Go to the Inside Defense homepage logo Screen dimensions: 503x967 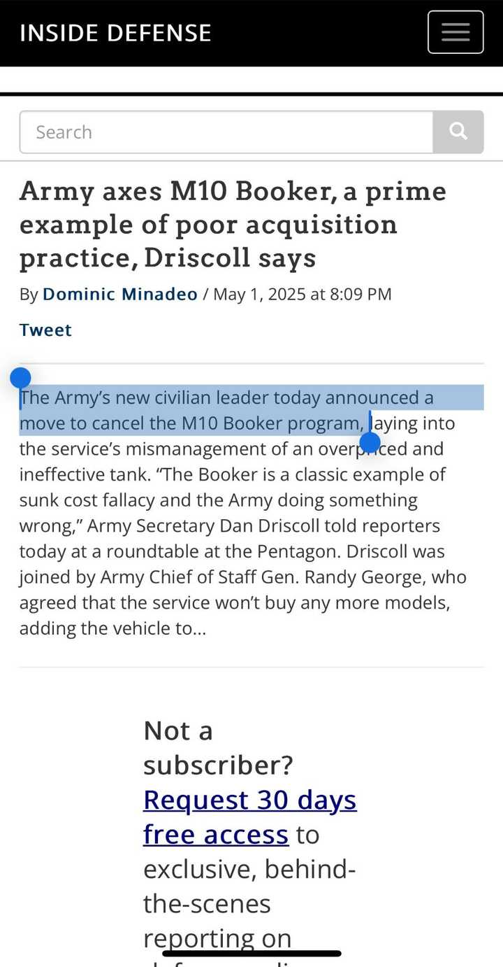(115, 33)
